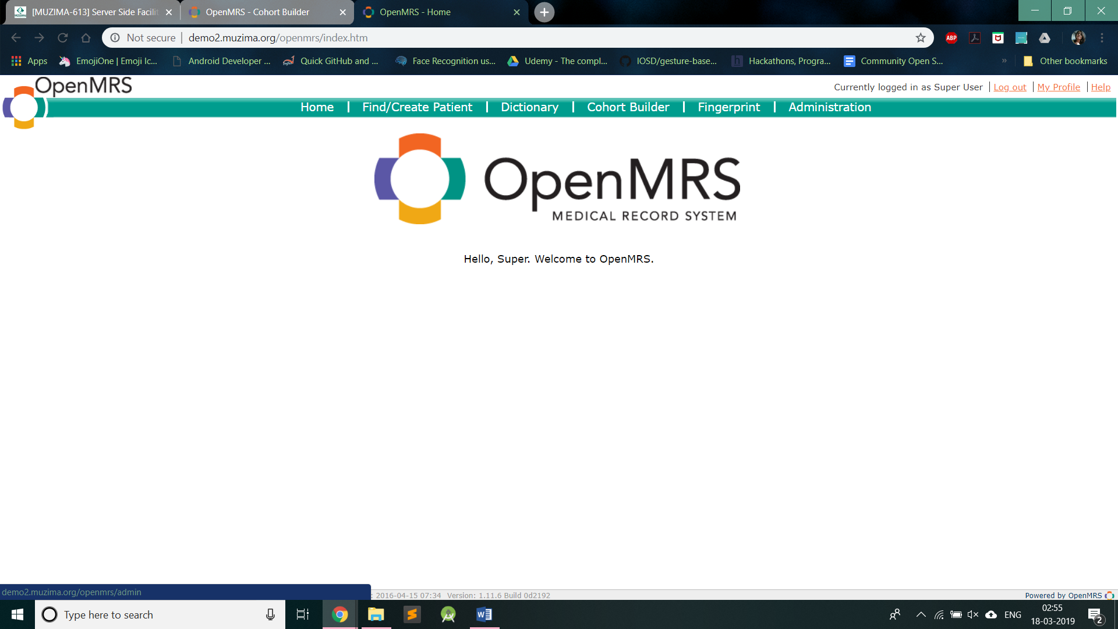Viewport: 1118px width, 629px height.
Task: Open Sublime Text from the taskbar
Action: tap(412, 614)
